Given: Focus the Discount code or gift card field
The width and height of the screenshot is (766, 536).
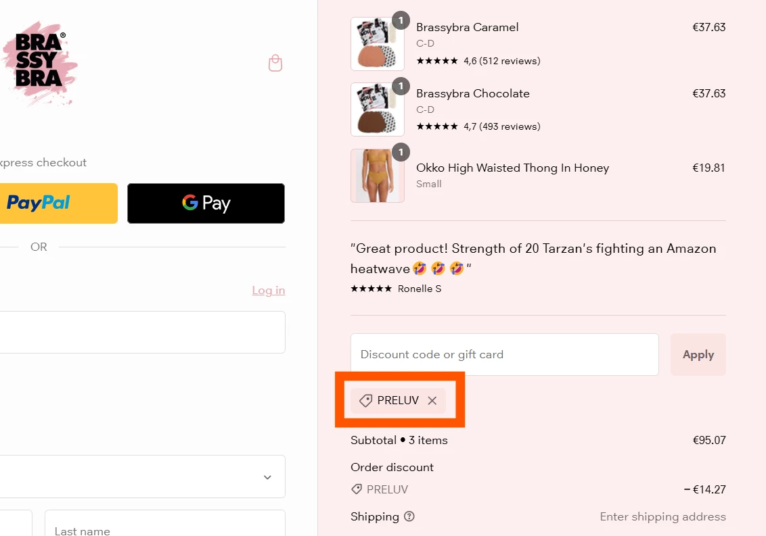Looking at the screenshot, I should (505, 354).
